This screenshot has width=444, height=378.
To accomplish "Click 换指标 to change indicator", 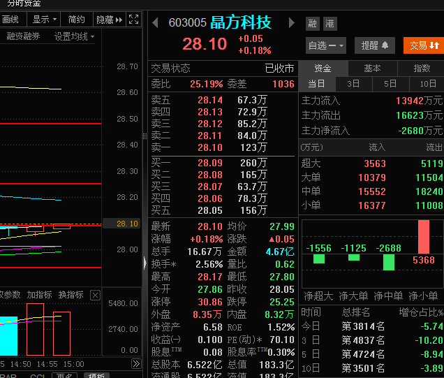I will pos(71,295).
